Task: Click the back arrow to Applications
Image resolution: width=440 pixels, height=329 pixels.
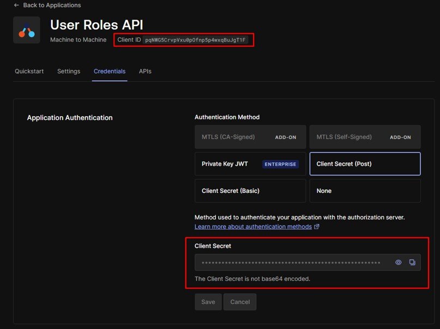Action: 16,5
